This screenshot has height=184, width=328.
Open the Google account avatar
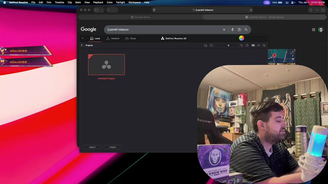(321, 30)
